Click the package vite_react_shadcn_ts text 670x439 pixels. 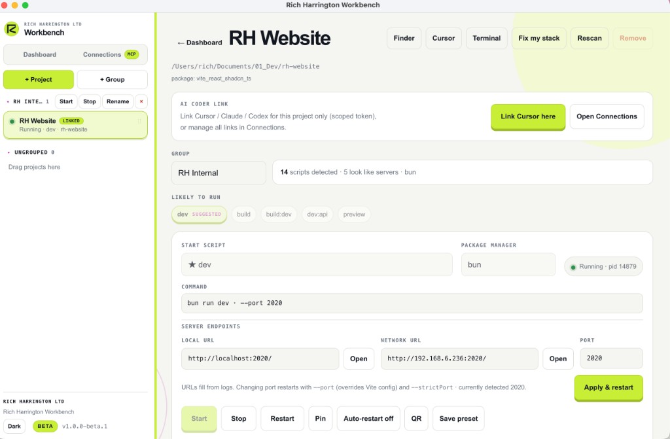point(211,79)
